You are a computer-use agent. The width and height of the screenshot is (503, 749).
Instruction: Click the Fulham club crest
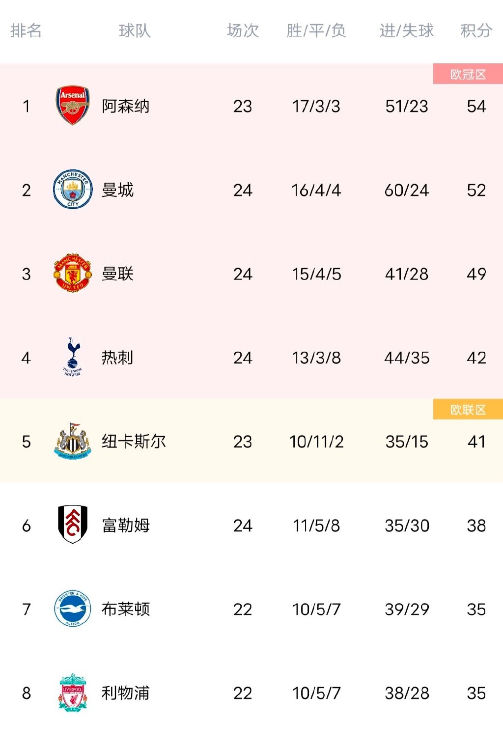pos(73,525)
